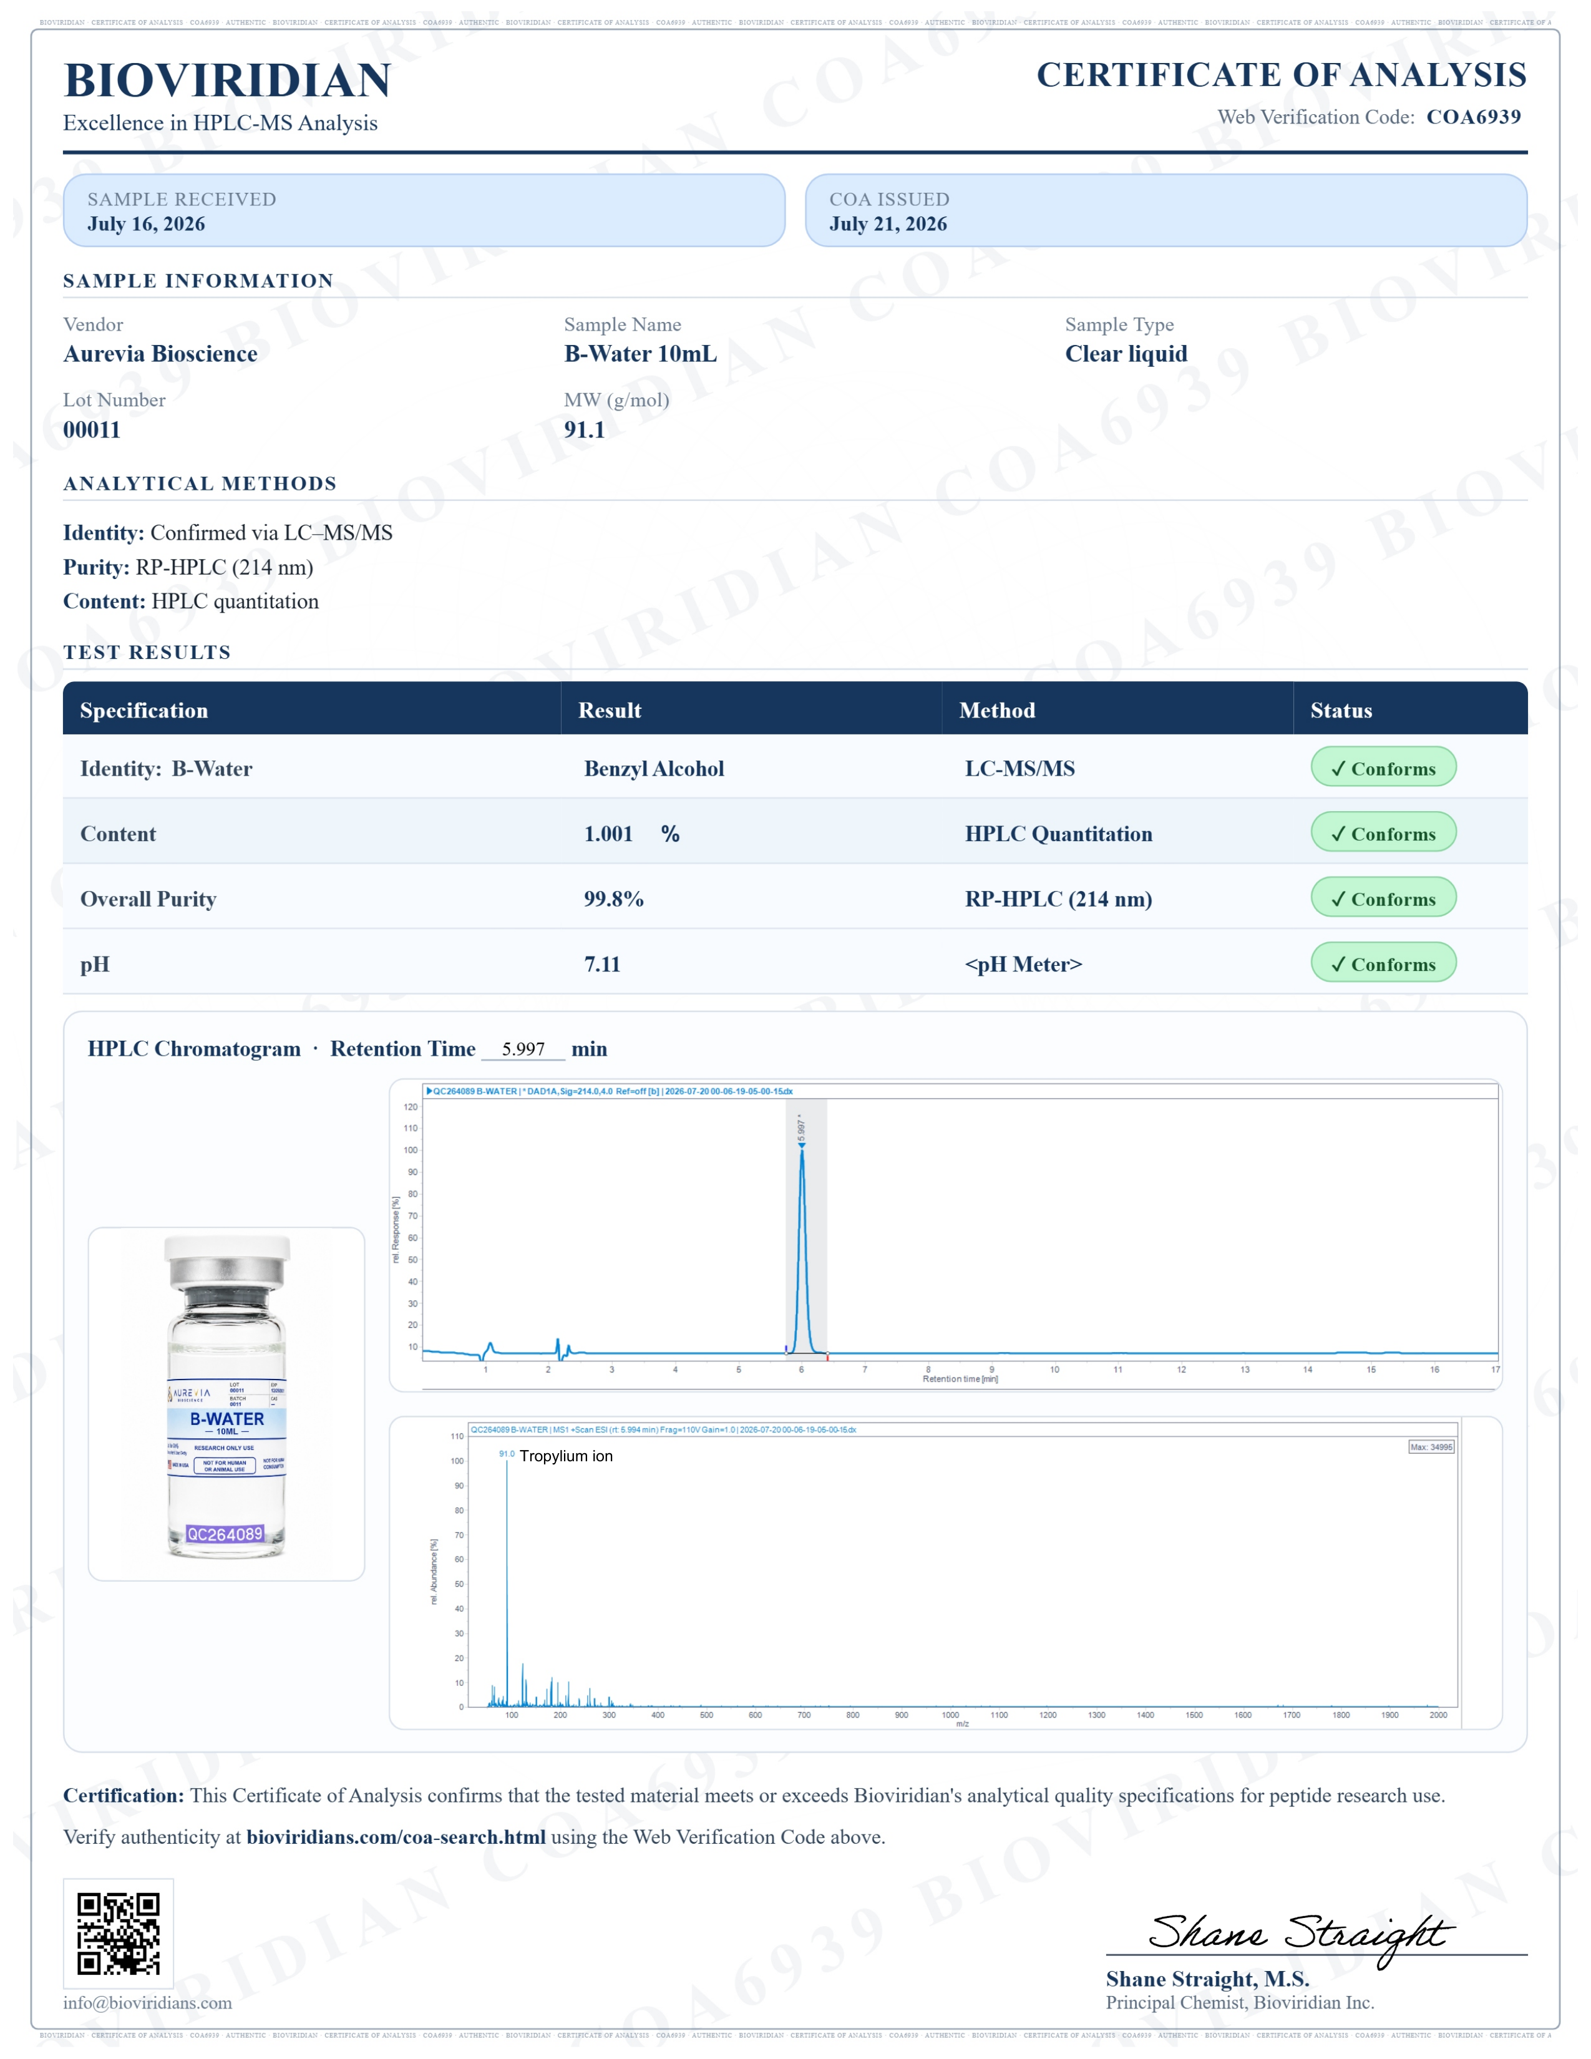The width and height of the screenshot is (1591, 2059).
Task: Click the <pH Meter> method cell
Action: 1024,963
